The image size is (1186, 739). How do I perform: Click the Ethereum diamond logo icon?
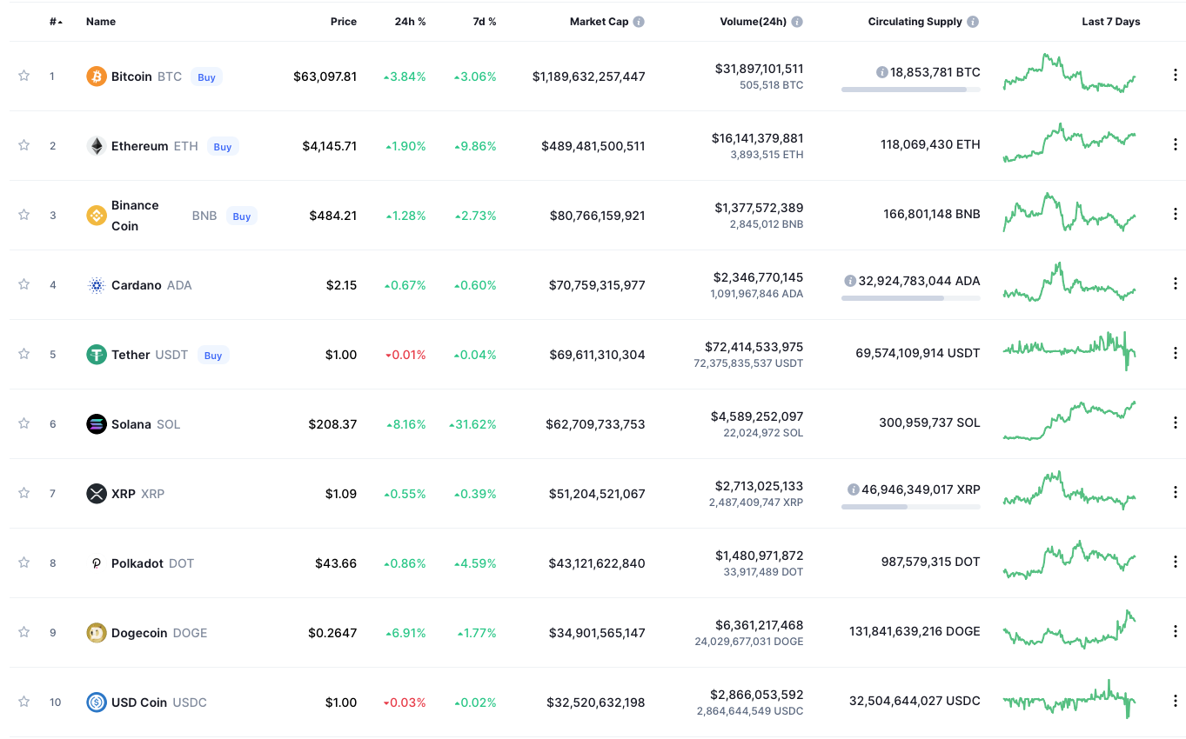pos(97,146)
